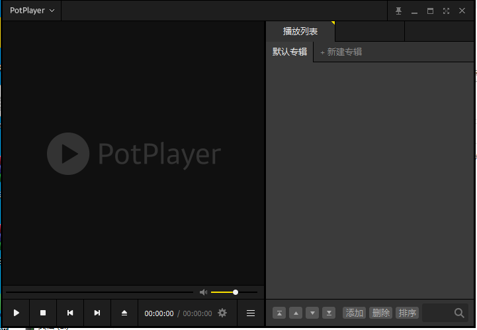Open the PotPlayer main menu dropdown
Image resolution: width=477 pixels, height=330 pixels.
(x=32, y=11)
